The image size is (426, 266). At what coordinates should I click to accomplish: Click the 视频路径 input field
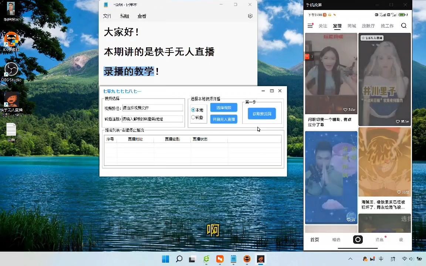pyautogui.click(x=152, y=108)
